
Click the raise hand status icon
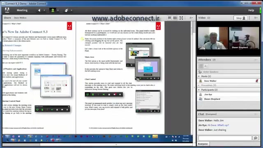(67, 10)
